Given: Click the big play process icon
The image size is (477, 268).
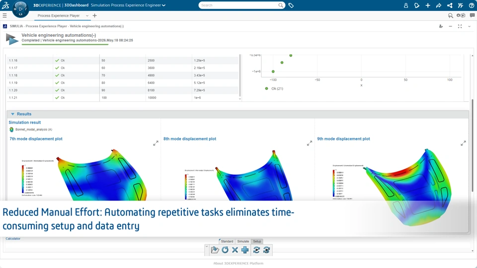Looking at the screenshot, I should pos(12,39).
